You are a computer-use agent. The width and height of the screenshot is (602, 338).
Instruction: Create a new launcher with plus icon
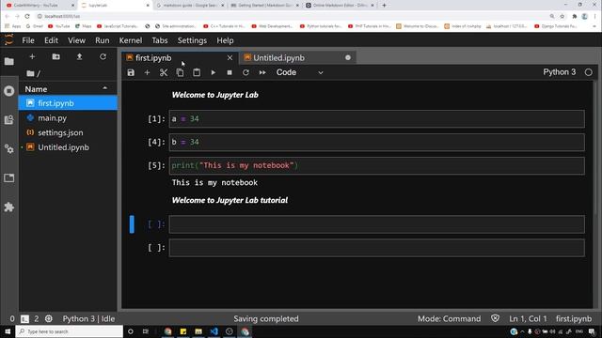32,56
